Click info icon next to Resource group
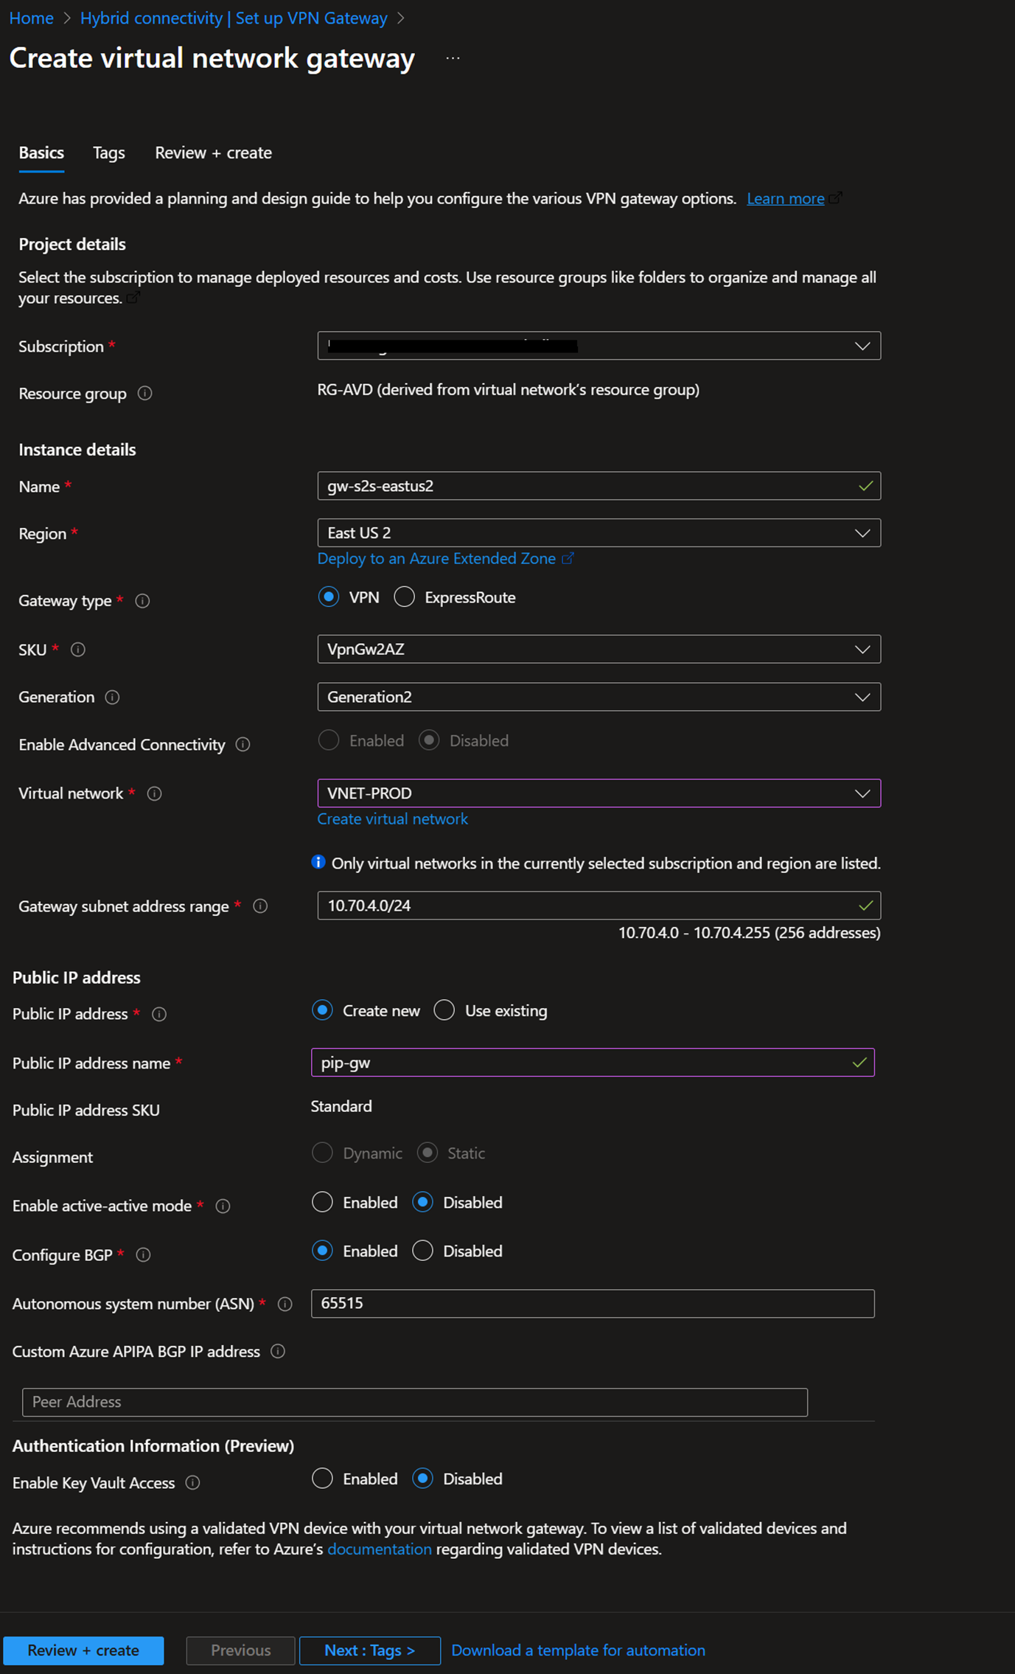This screenshot has height=1674, width=1015. pos(145,393)
